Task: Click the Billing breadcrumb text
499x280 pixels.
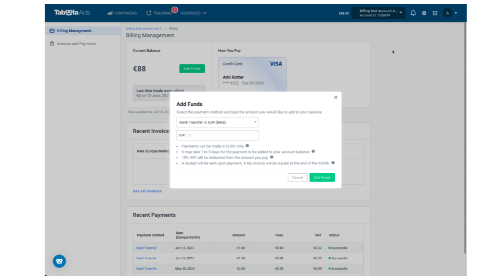Action: click(173, 29)
